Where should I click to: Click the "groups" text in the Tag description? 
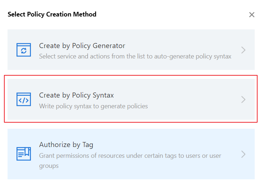[x=49, y=166]
